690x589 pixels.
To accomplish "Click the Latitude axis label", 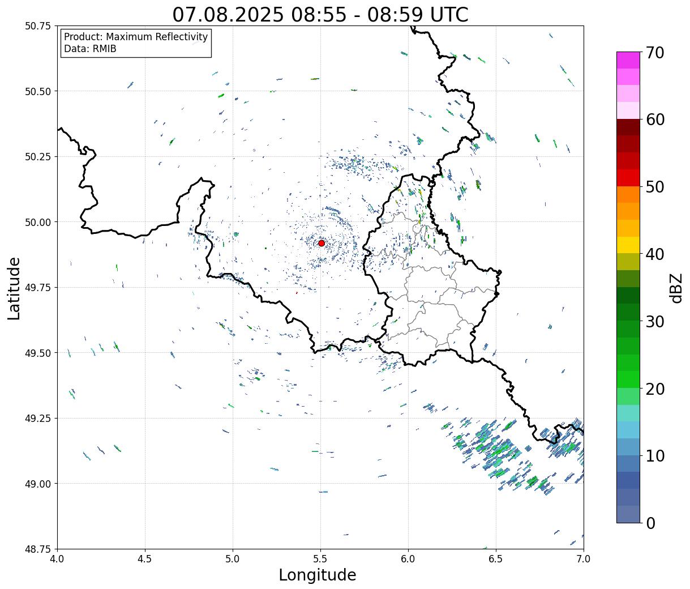I will pyautogui.click(x=14, y=288).
